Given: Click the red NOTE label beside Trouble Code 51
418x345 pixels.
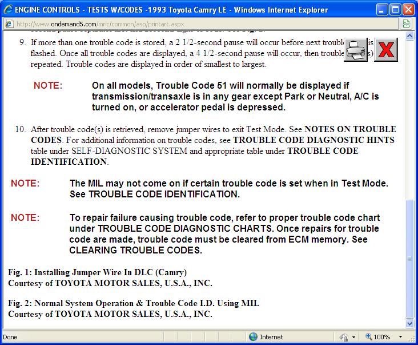Looking at the screenshot, I should pyautogui.click(x=48, y=85).
